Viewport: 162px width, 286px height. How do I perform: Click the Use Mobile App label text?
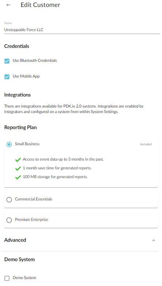coord(26,76)
